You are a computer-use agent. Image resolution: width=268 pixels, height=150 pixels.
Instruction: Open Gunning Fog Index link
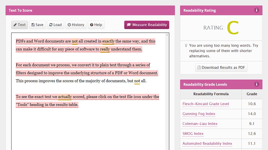coord(199,114)
